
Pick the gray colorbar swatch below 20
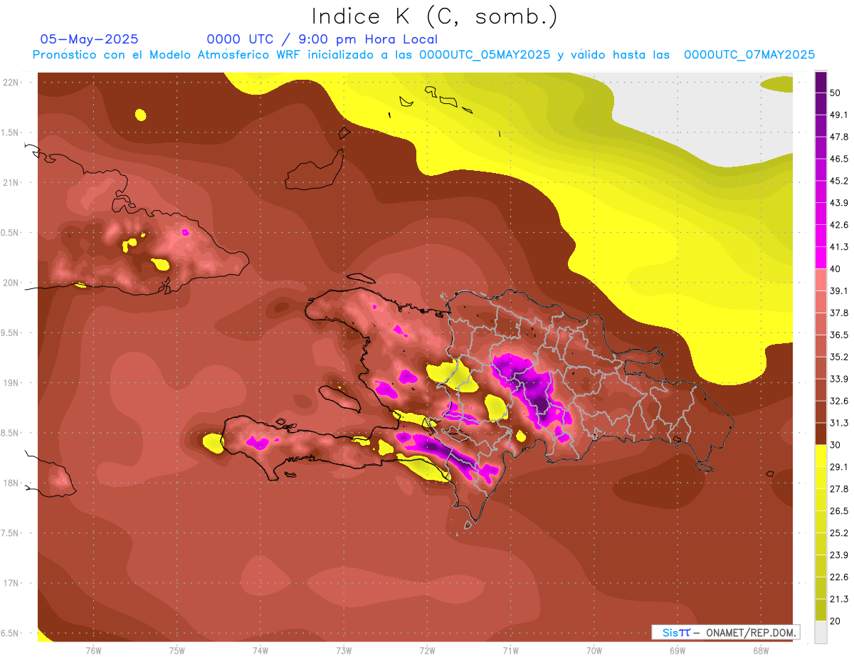[821, 632]
